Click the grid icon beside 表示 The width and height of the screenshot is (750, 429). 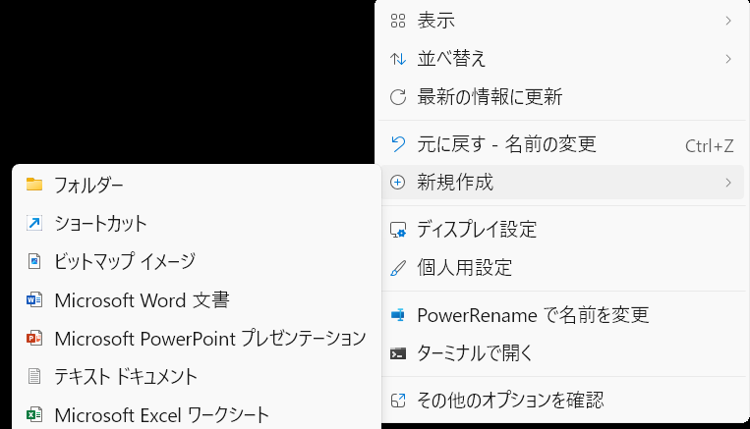click(x=398, y=21)
